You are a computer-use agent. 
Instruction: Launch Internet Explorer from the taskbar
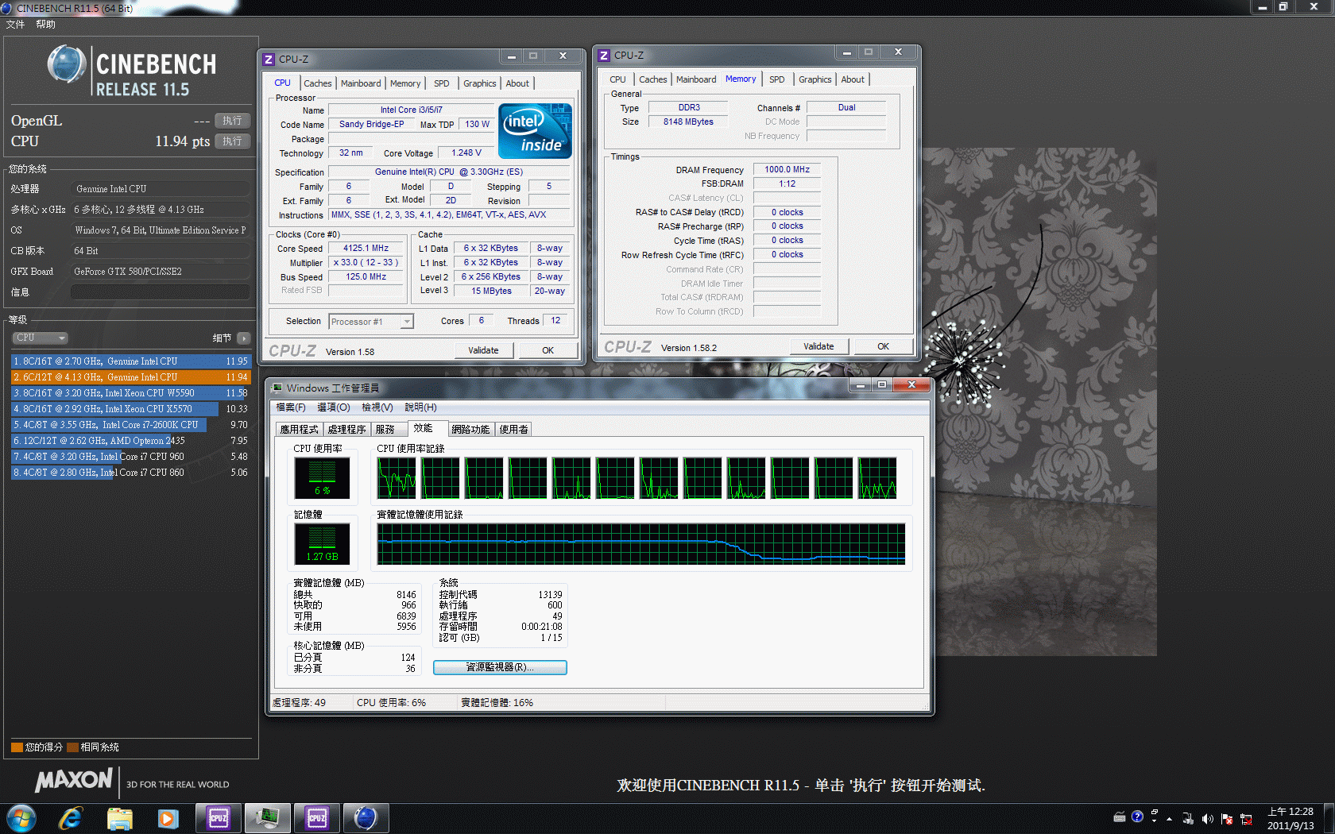click(71, 817)
